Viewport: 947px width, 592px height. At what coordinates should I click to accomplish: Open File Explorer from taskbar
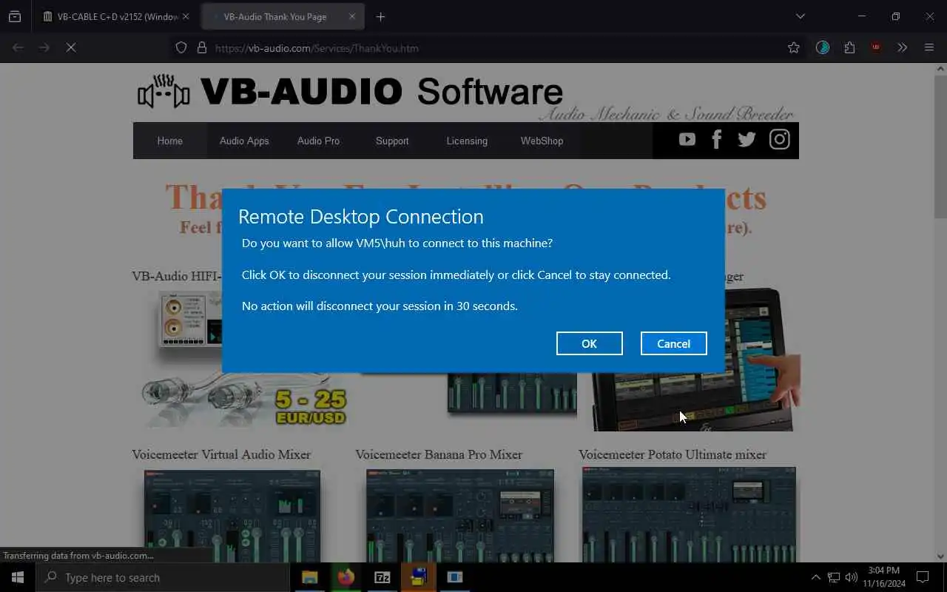point(309,577)
